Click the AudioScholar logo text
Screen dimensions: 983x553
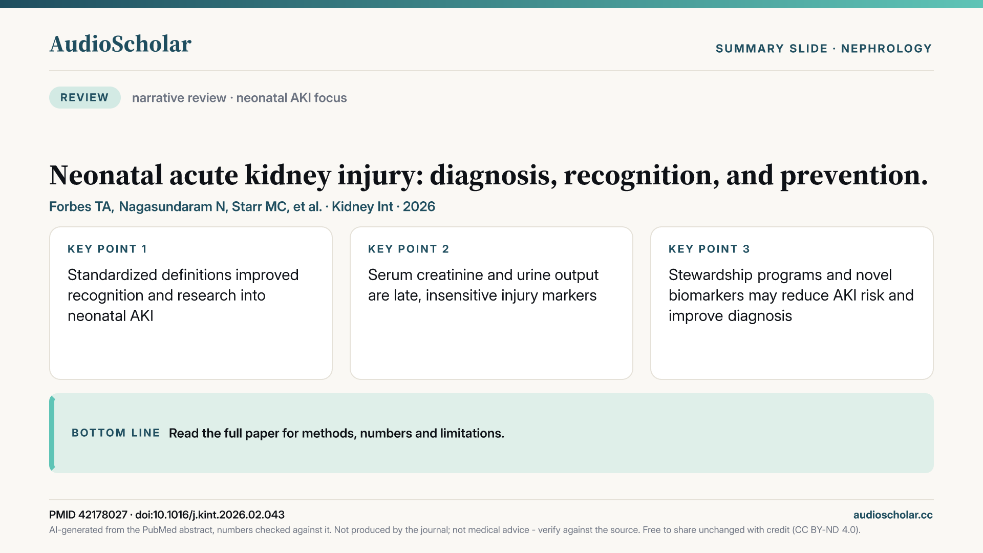tap(120, 44)
